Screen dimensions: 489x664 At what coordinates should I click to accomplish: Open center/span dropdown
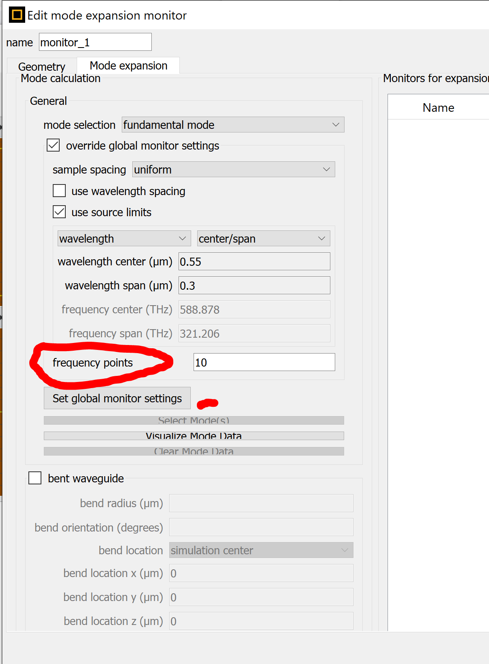tap(264, 239)
